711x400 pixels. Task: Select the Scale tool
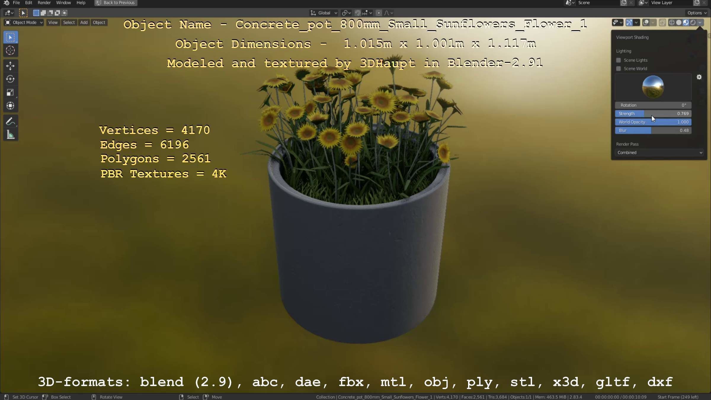(x=10, y=92)
